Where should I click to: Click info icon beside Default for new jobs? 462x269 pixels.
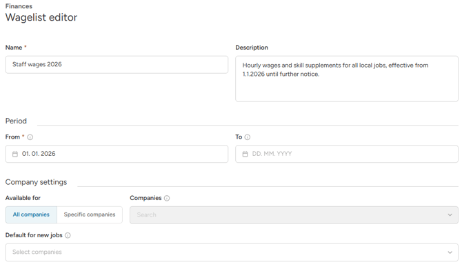click(68, 235)
